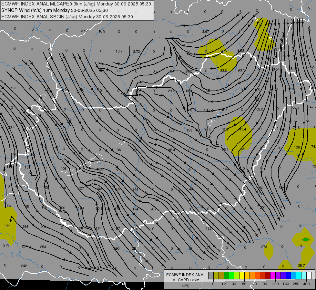Click the map value '33.8'

pos(223,71)
